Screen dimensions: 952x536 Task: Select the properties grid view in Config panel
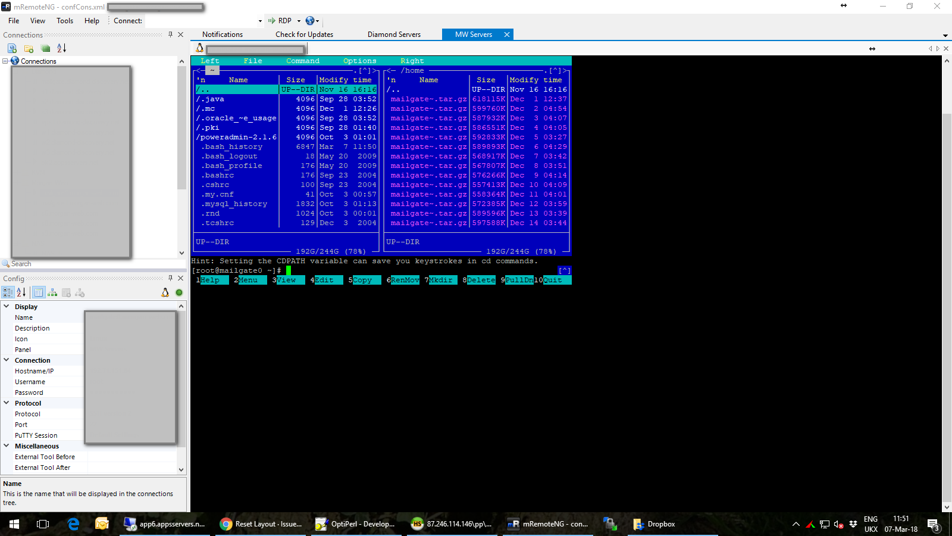pyautogui.click(x=39, y=292)
